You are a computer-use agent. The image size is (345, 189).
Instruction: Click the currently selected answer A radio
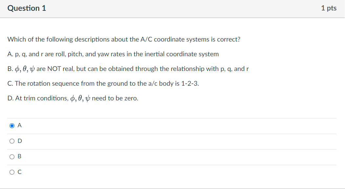coord(12,125)
